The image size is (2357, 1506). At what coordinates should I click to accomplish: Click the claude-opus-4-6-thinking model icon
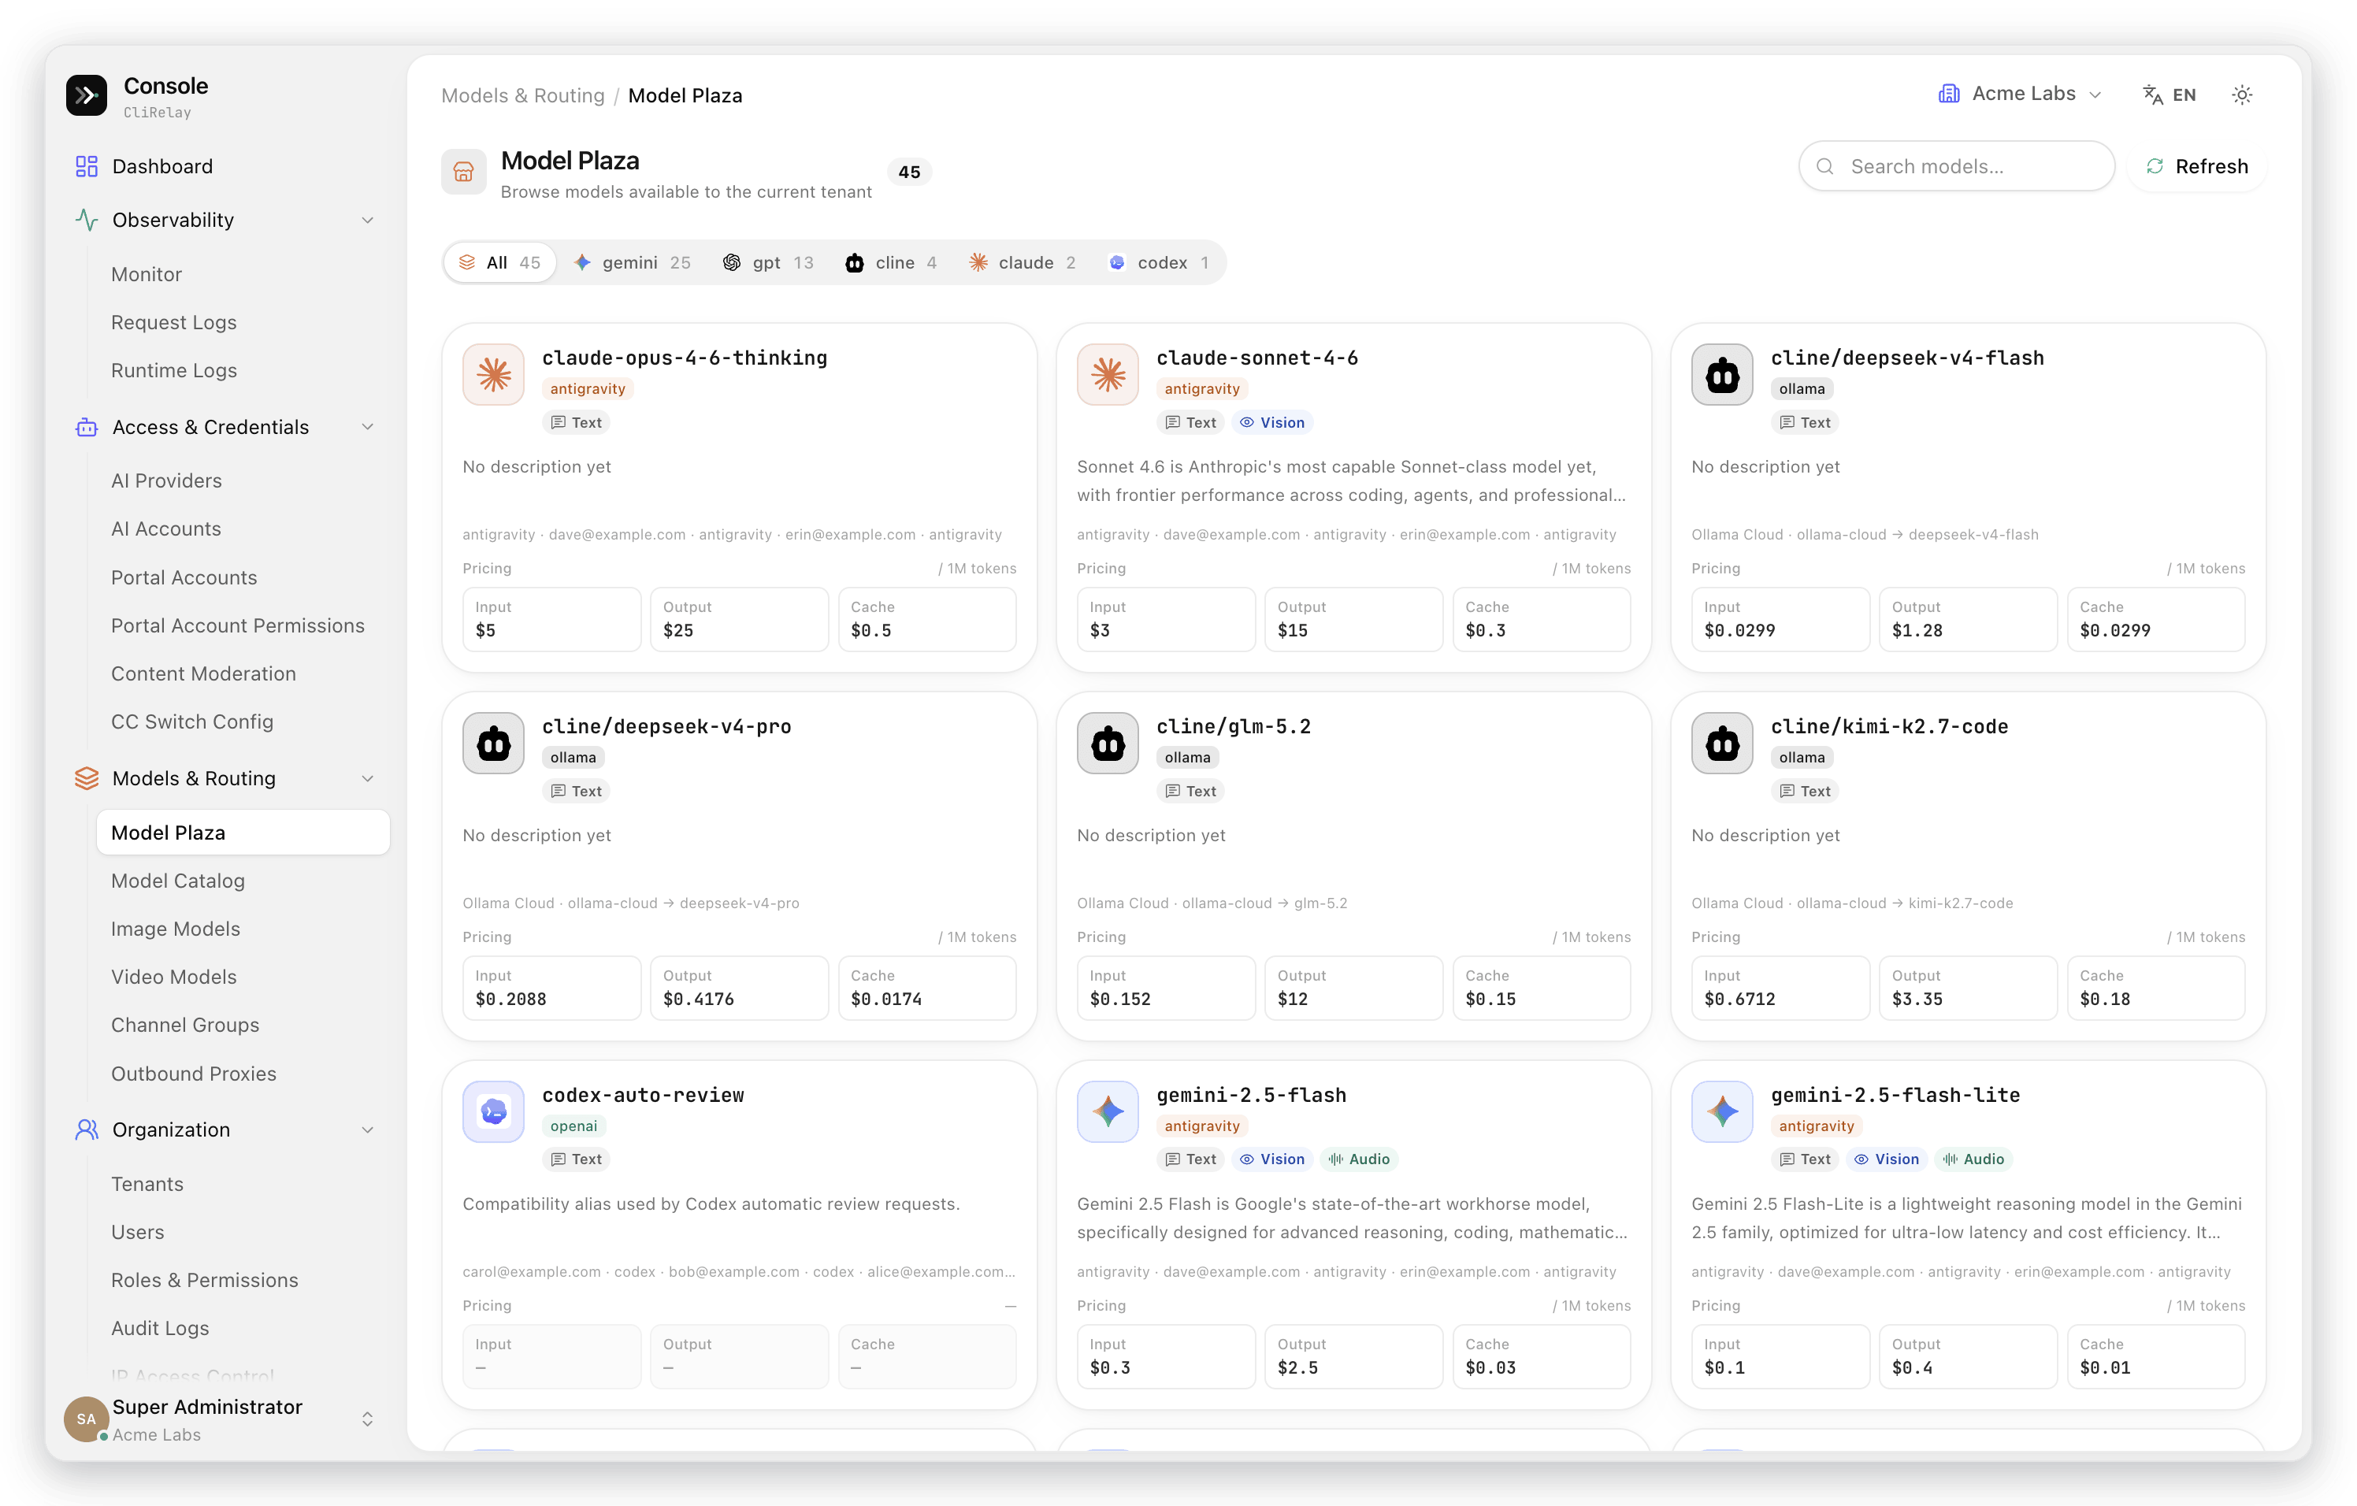click(493, 375)
